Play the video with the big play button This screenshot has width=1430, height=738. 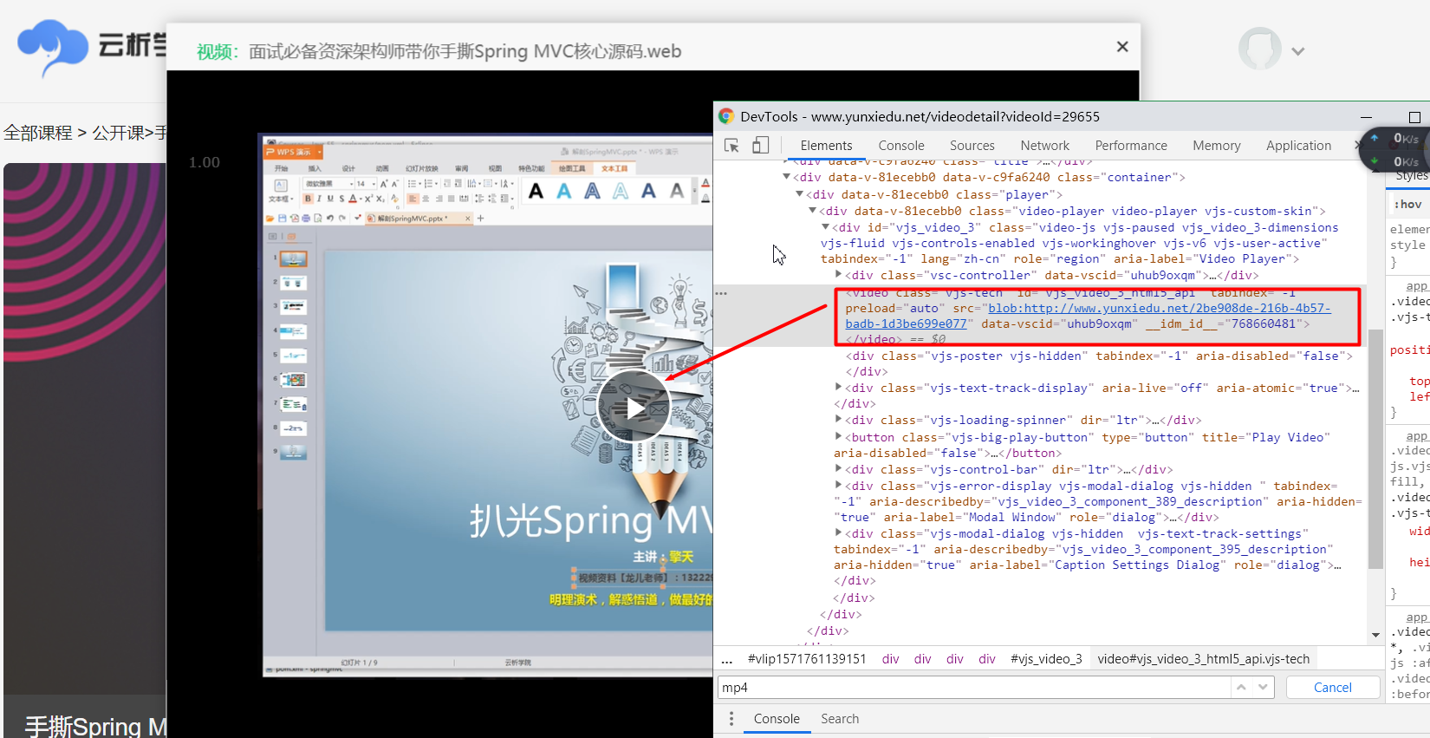tap(634, 407)
